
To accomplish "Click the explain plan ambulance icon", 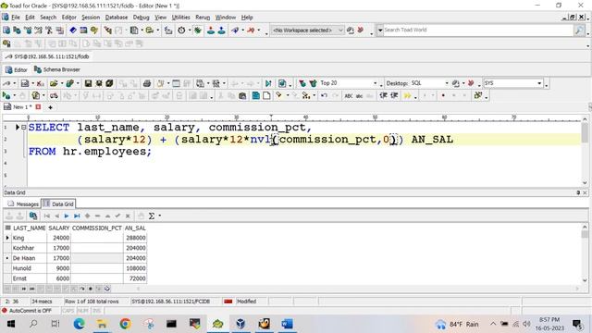I will [54, 95].
